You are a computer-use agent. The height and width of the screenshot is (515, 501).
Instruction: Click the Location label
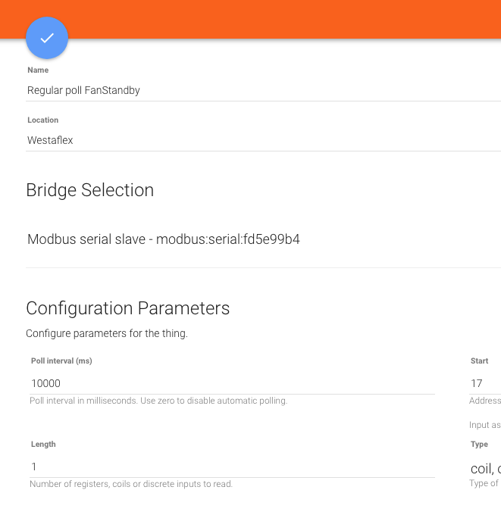(x=43, y=120)
